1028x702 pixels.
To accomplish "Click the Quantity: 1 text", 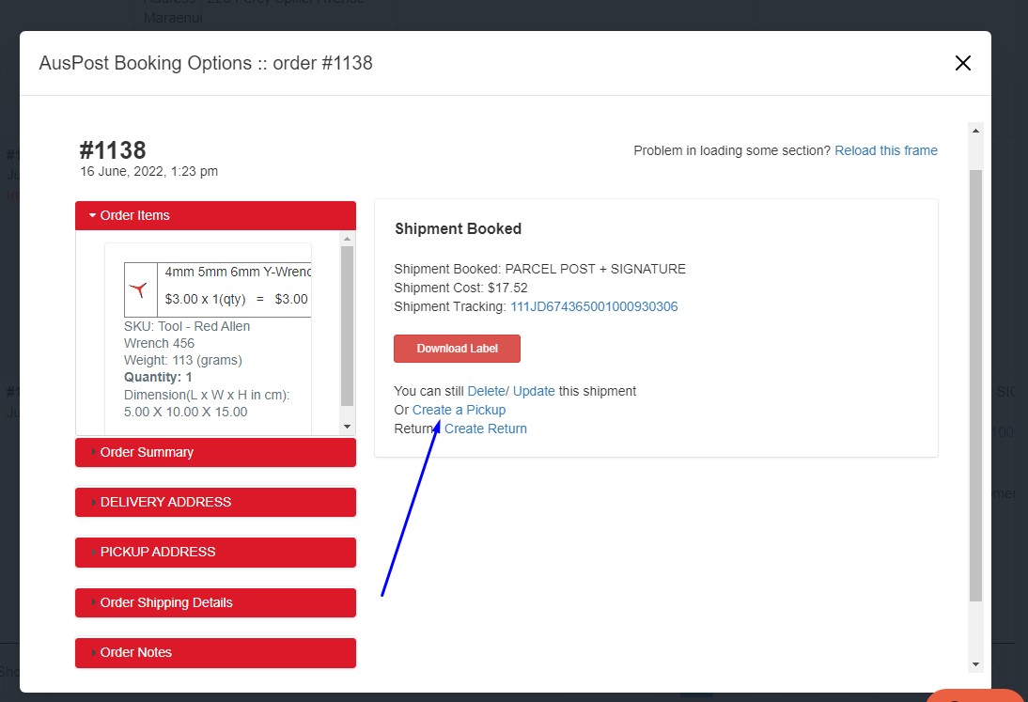I will (158, 378).
